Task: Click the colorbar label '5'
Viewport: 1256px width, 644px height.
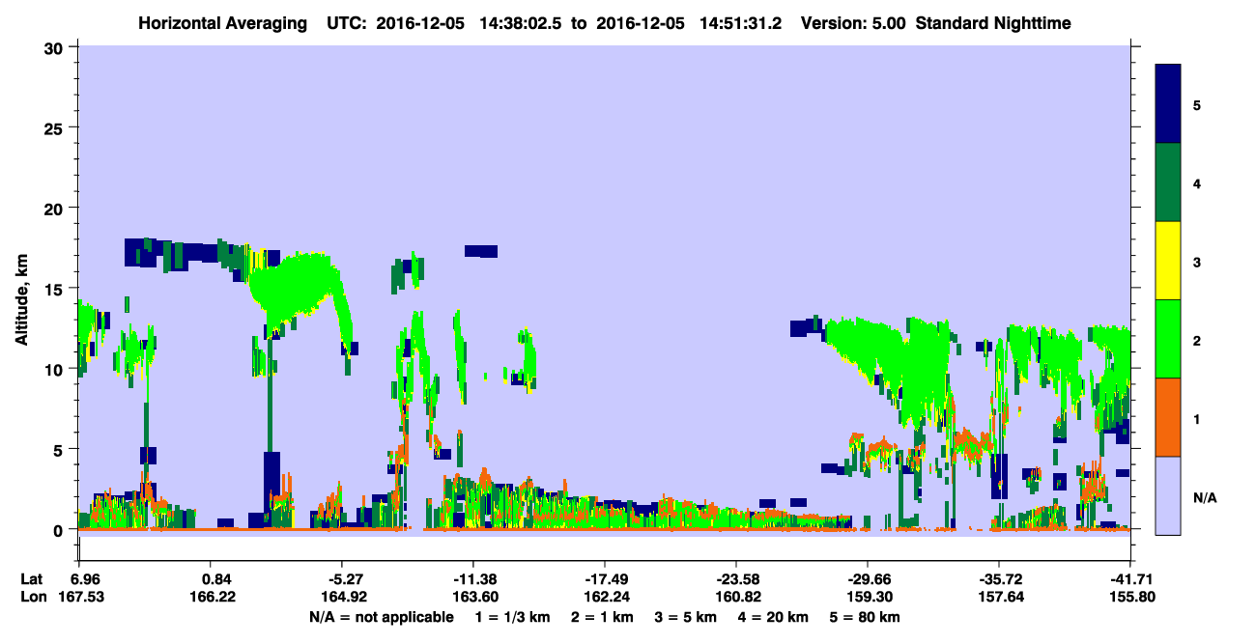Action: pyautogui.click(x=1197, y=104)
